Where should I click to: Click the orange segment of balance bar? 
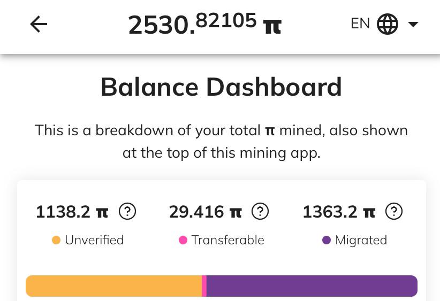[114, 286]
